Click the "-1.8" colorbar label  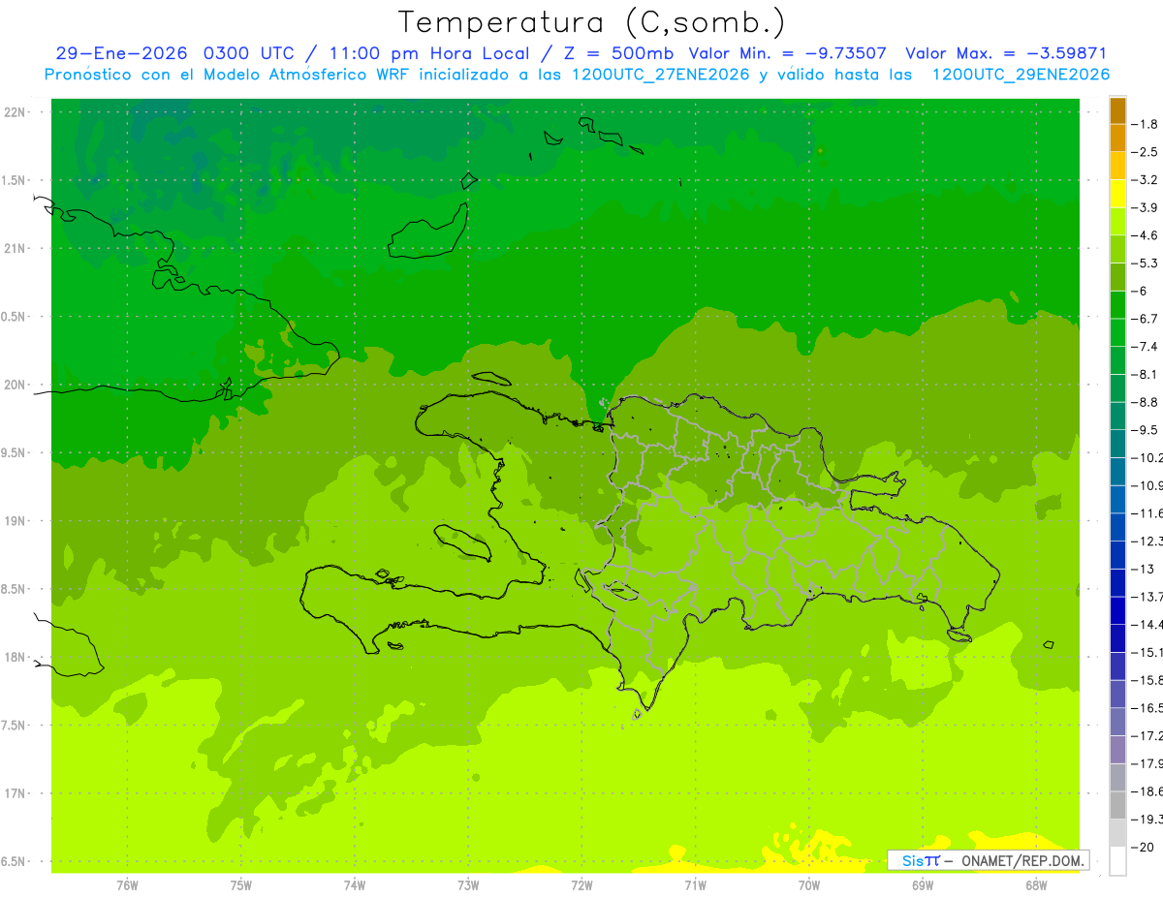point(1146,124)
